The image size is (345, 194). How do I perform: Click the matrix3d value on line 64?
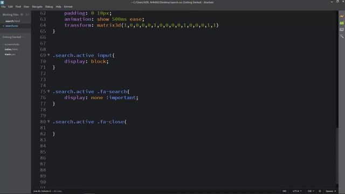point(157,25)
